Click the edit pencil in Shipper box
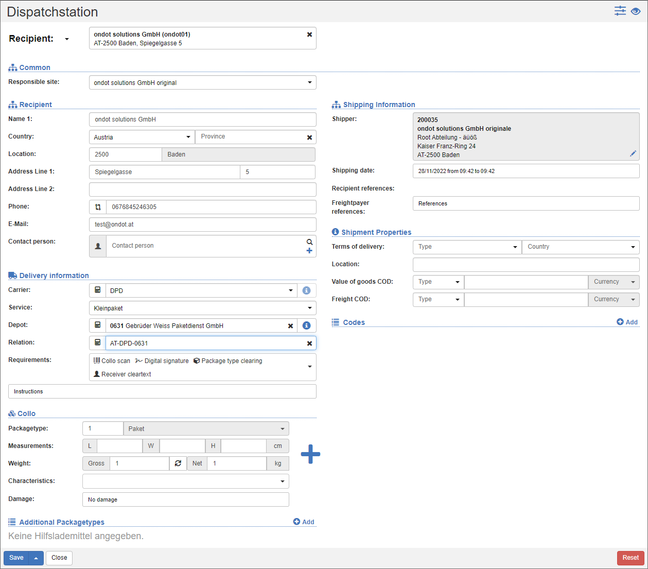Image resolution: width=648 pixels, height=569 pixels. 633,153
